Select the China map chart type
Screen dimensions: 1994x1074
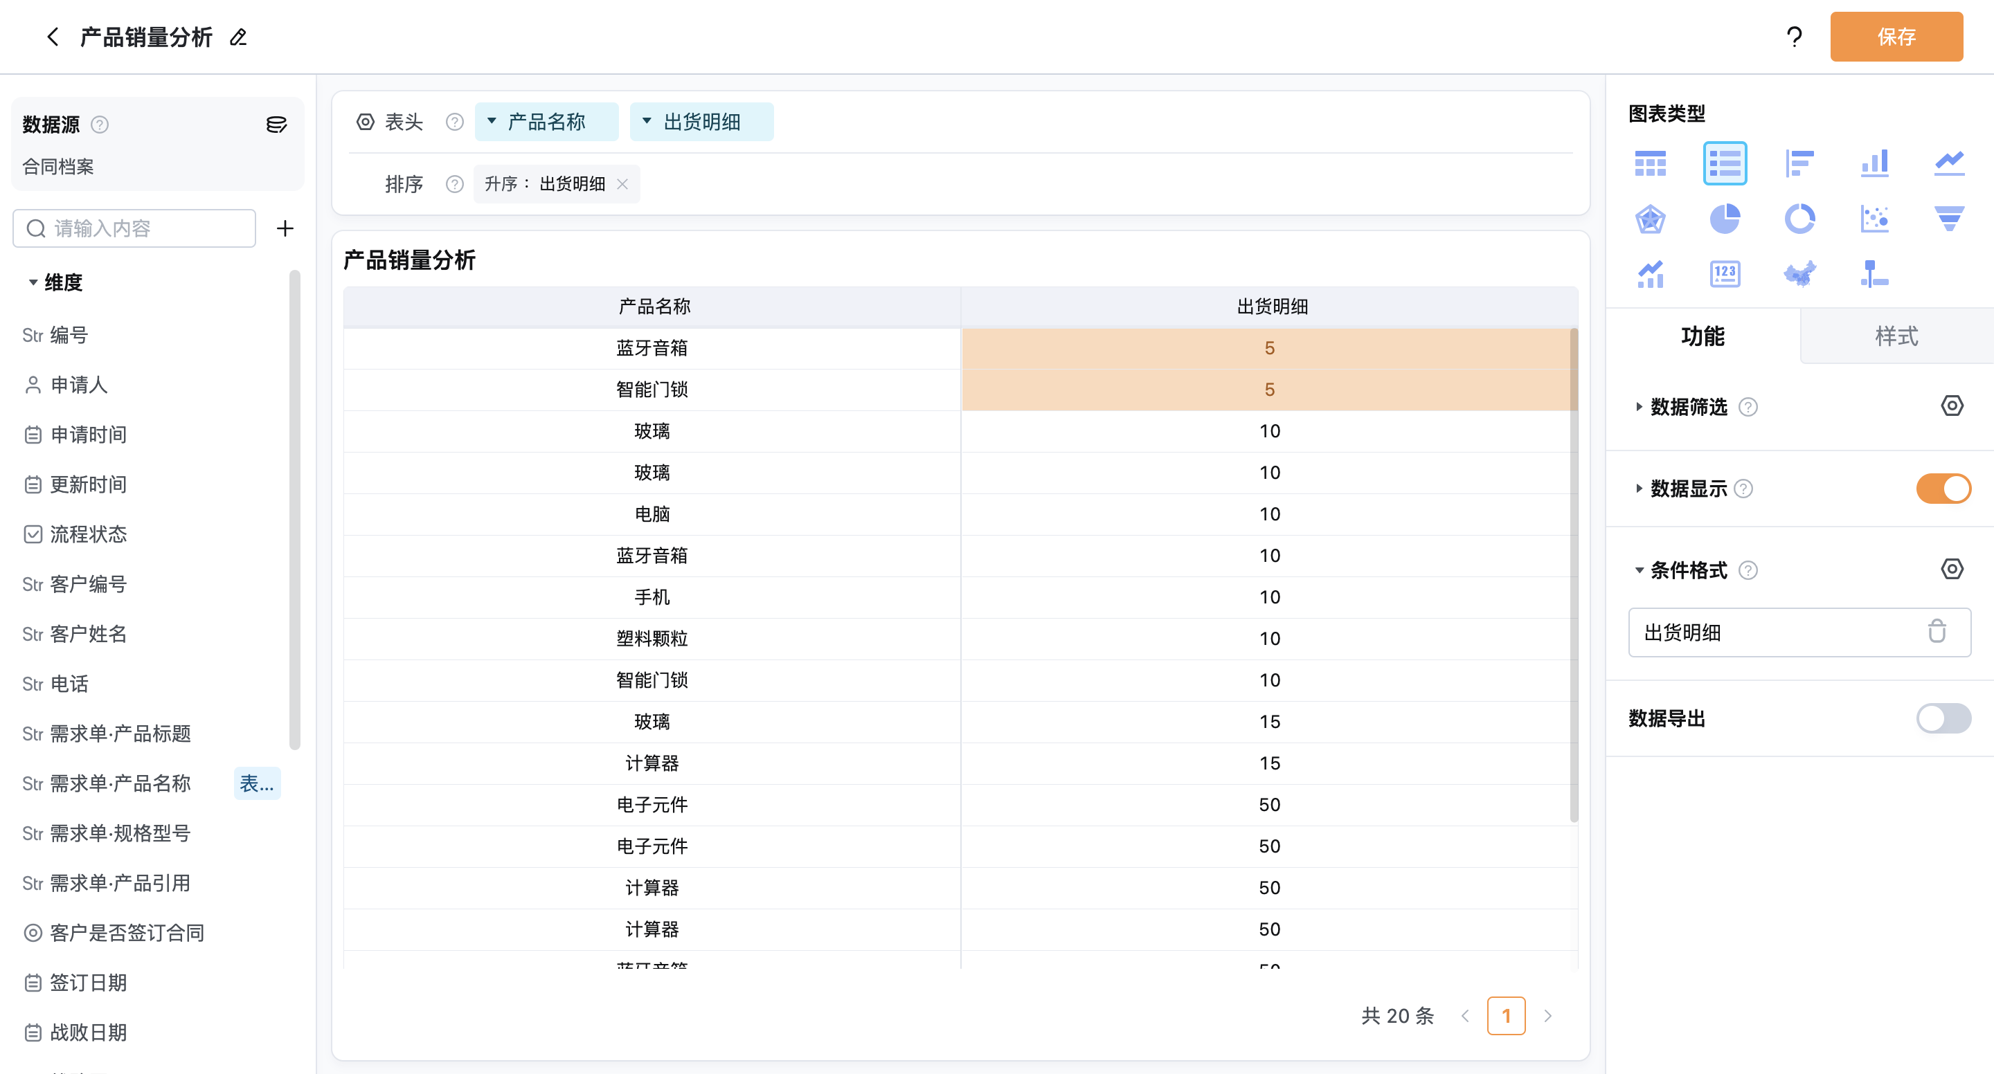[1799, 274]
